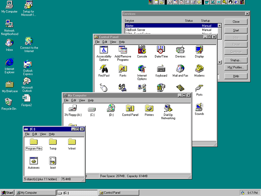Select My Computer desktop icon
Screen dimensions: 261x196
pyautogui.click(x=9, y=7)
